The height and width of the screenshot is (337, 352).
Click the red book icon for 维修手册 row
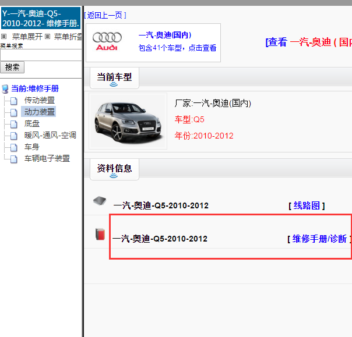click(x=100, y=234)
